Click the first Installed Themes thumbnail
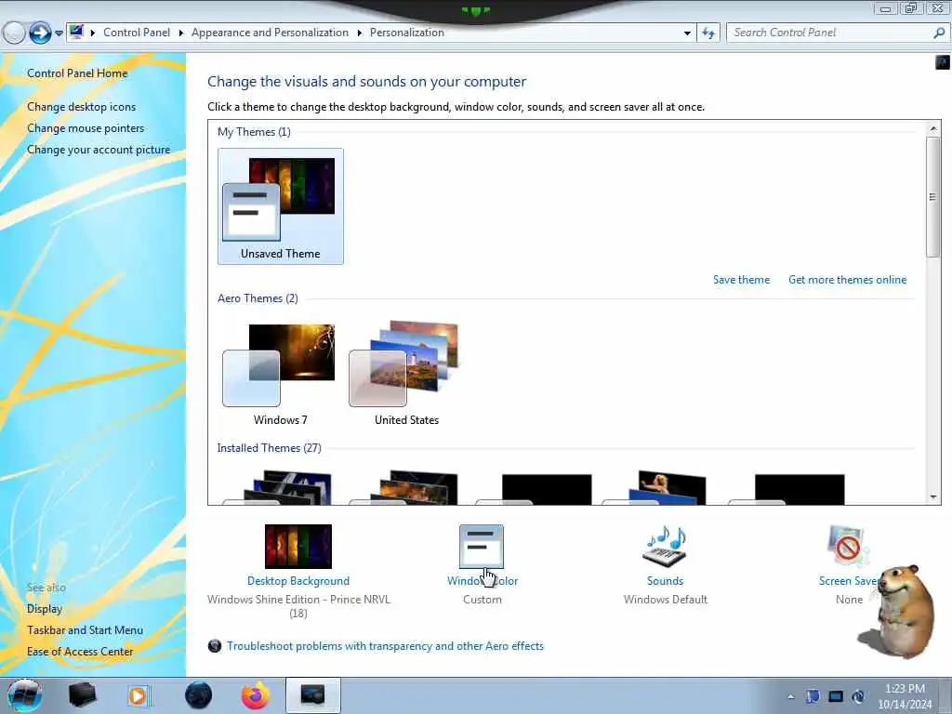952x714 pixels. (x=281, y=487)
